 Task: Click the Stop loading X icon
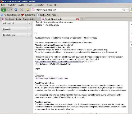click(22, 10)
